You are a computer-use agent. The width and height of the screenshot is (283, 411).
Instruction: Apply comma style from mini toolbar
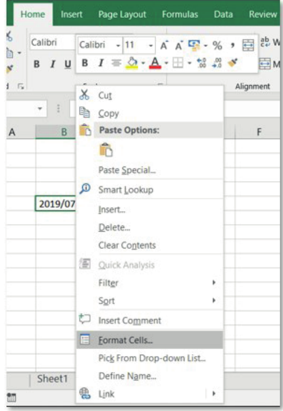232,45
